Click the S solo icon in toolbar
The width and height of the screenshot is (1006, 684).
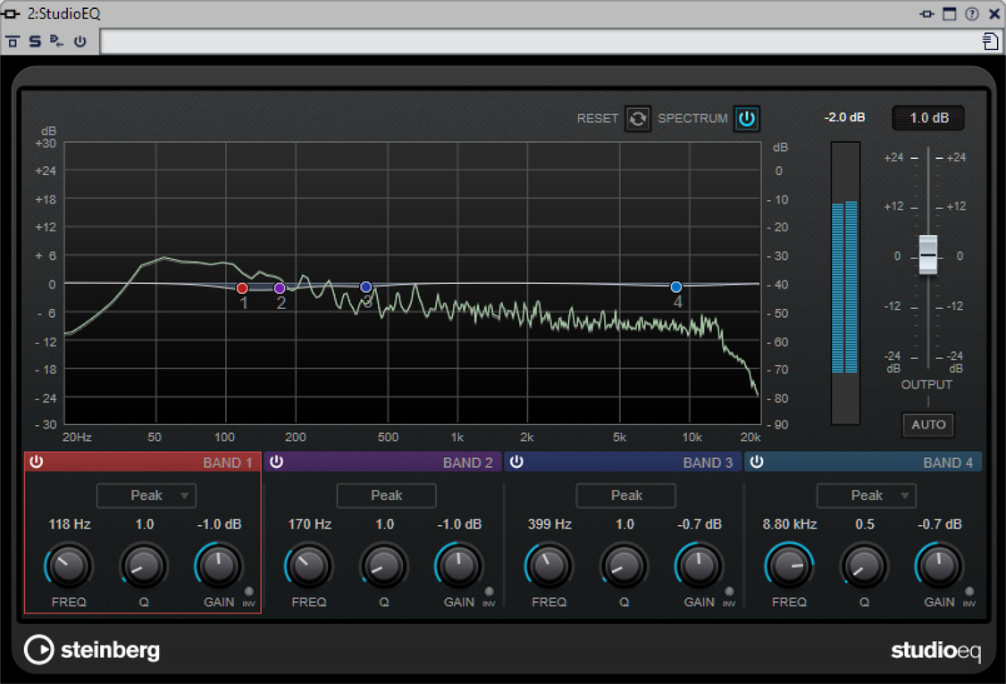[x=35, y=42]
